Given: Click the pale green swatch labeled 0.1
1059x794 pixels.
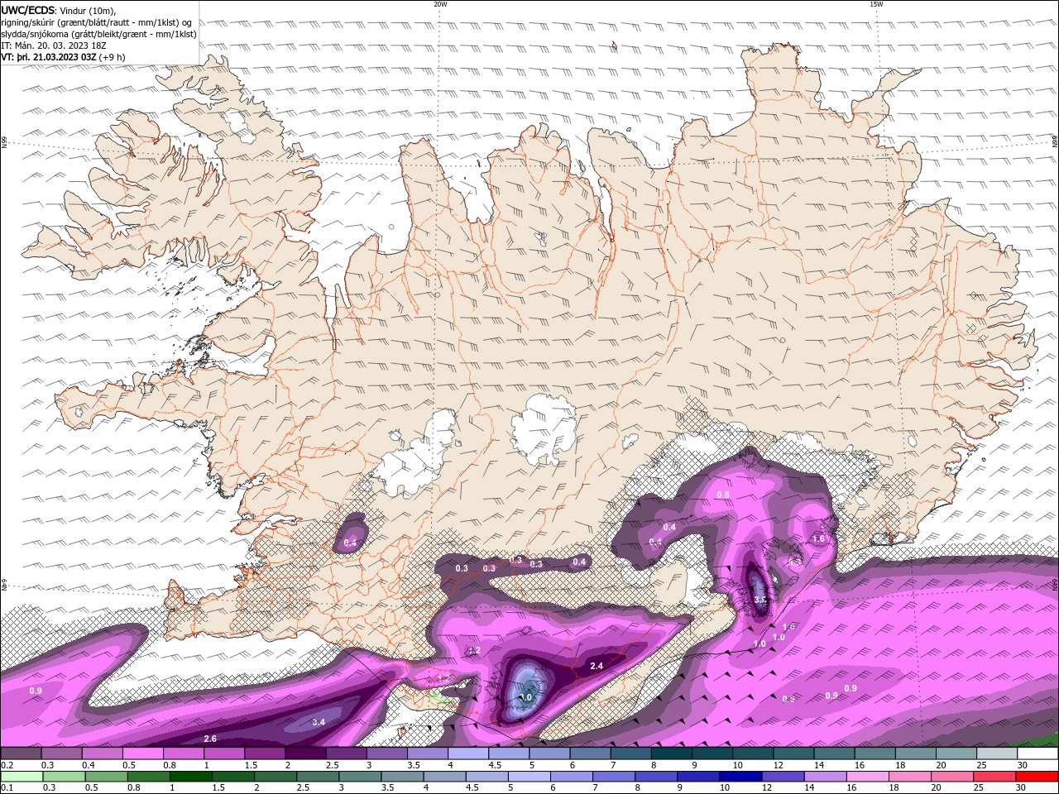Looking at the screenshot, I should click(x=21, y=777).
